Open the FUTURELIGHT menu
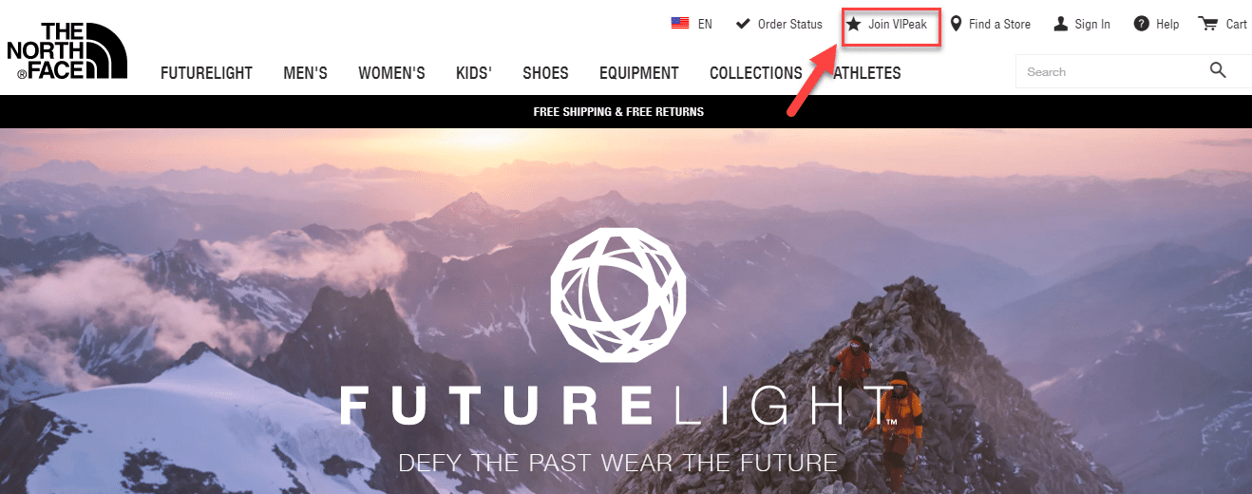This screenshot has width=1252, height=494. click(x=206, y=73)
